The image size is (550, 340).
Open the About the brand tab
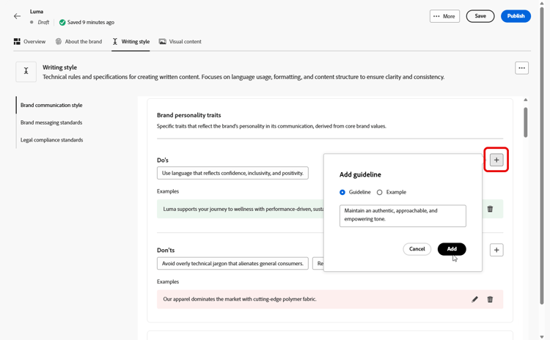pyautogui.click(x=78, y=42)
